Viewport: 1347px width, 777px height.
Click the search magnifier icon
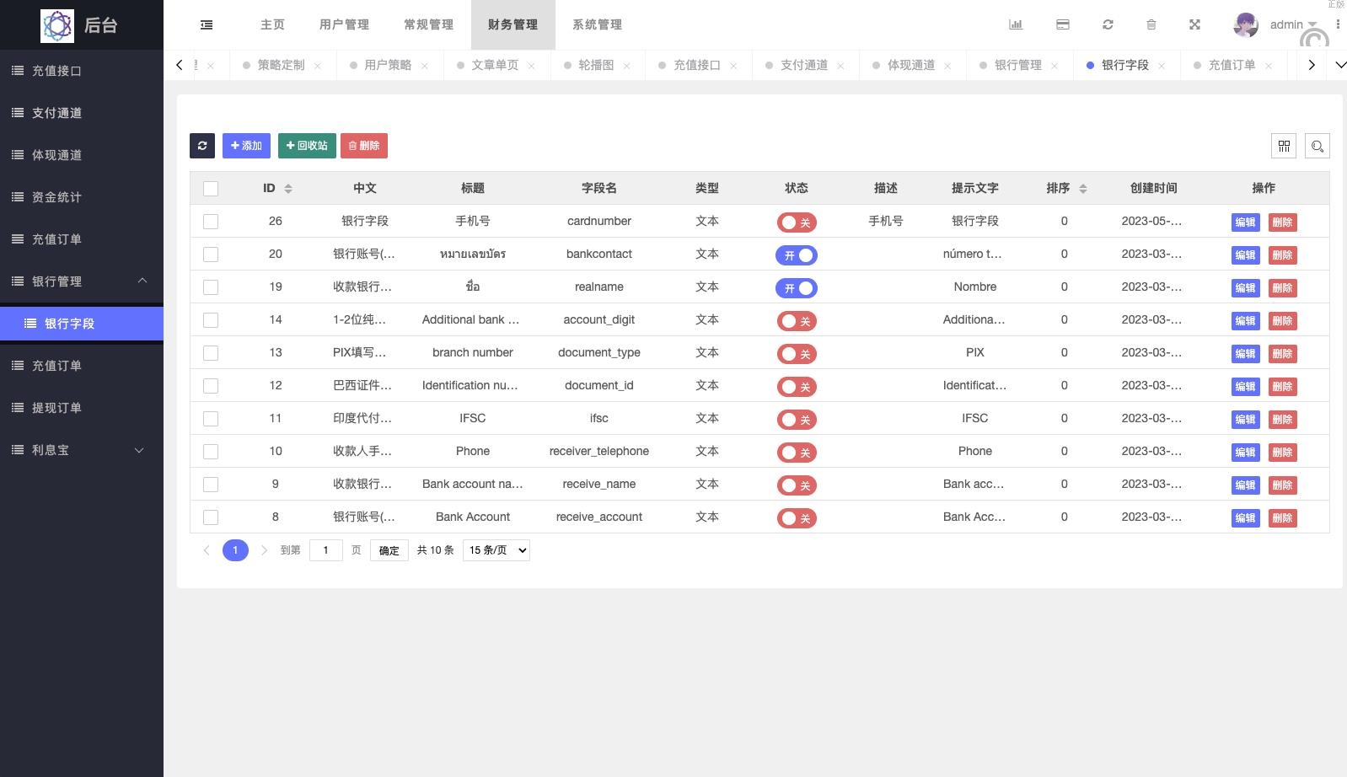[1317, 146]
